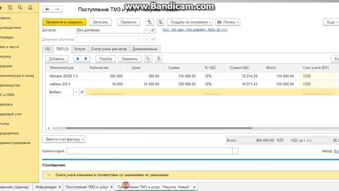The height and width of the screenshot is (191, 339).
Task: Open Администрирование section in sidebar
Action: [x=15, y=143]
